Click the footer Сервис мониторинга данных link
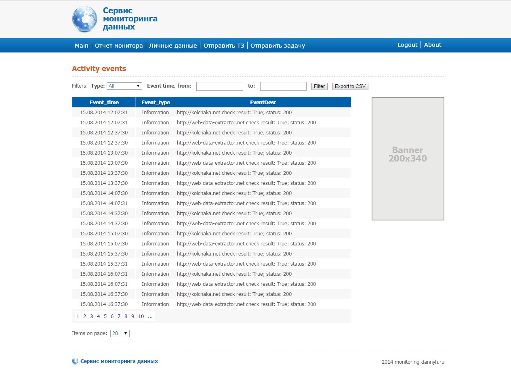The image size is (511, 373). tap(119, 361)
